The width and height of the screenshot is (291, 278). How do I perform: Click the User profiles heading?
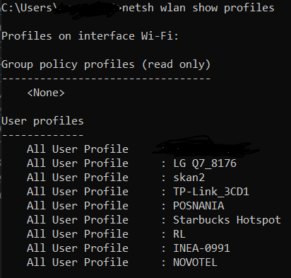click(42, 121)
